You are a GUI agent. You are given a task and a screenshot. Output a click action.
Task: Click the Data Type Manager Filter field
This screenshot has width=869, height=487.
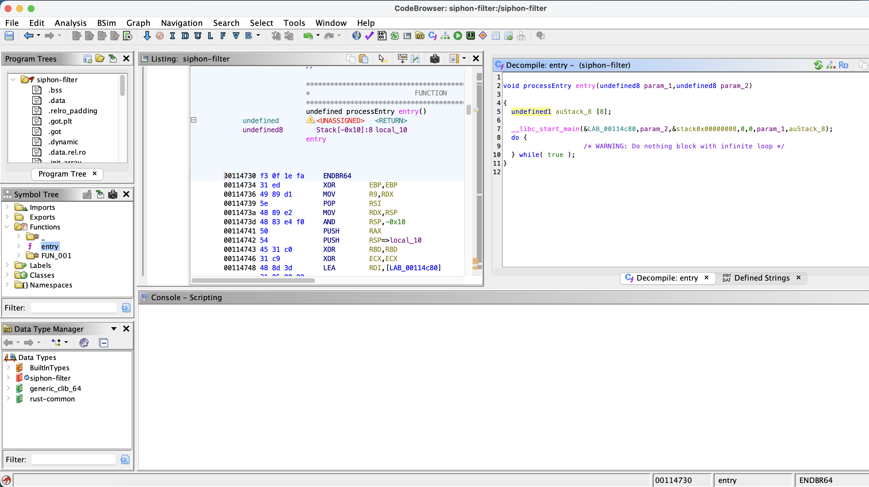tap(74, 459)
